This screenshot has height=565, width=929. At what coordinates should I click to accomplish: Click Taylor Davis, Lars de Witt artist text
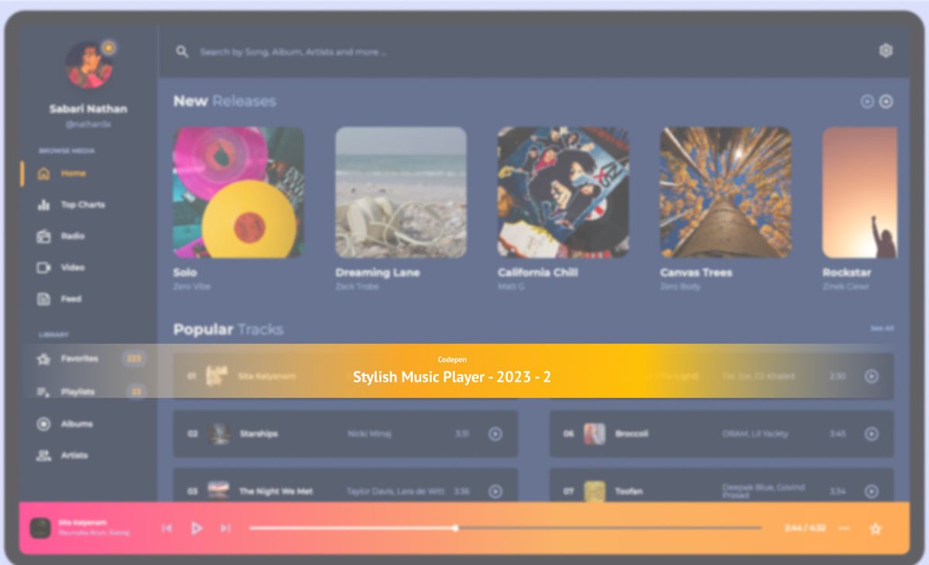396,491
